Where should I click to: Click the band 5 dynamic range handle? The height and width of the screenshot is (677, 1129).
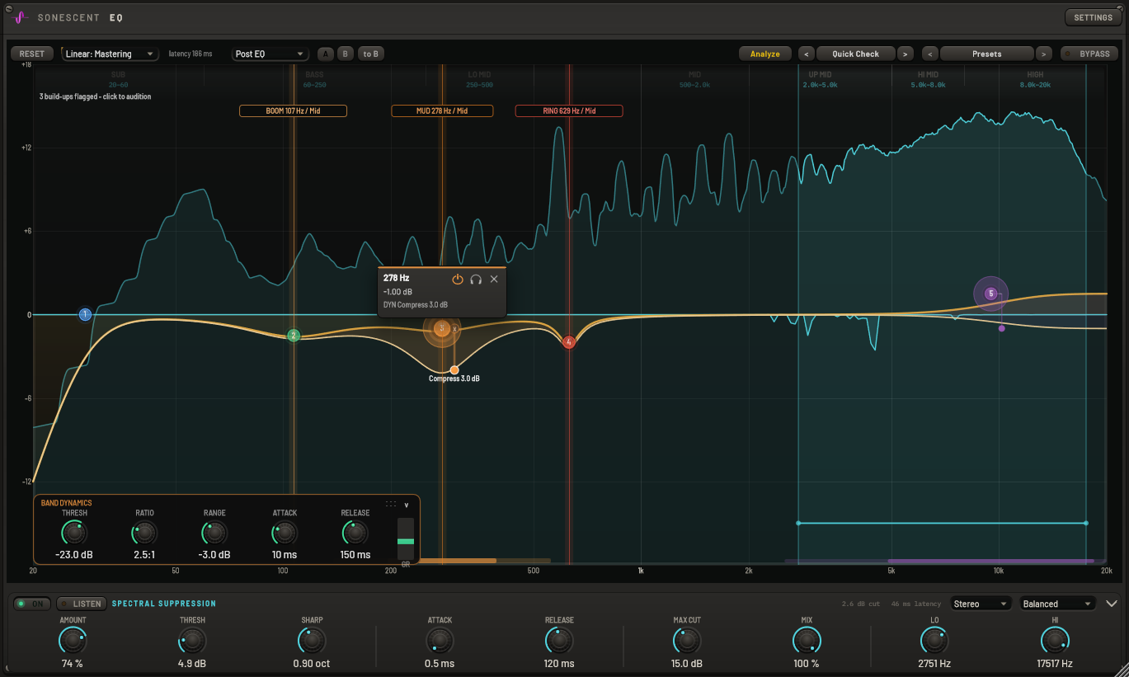[1002, 328]
